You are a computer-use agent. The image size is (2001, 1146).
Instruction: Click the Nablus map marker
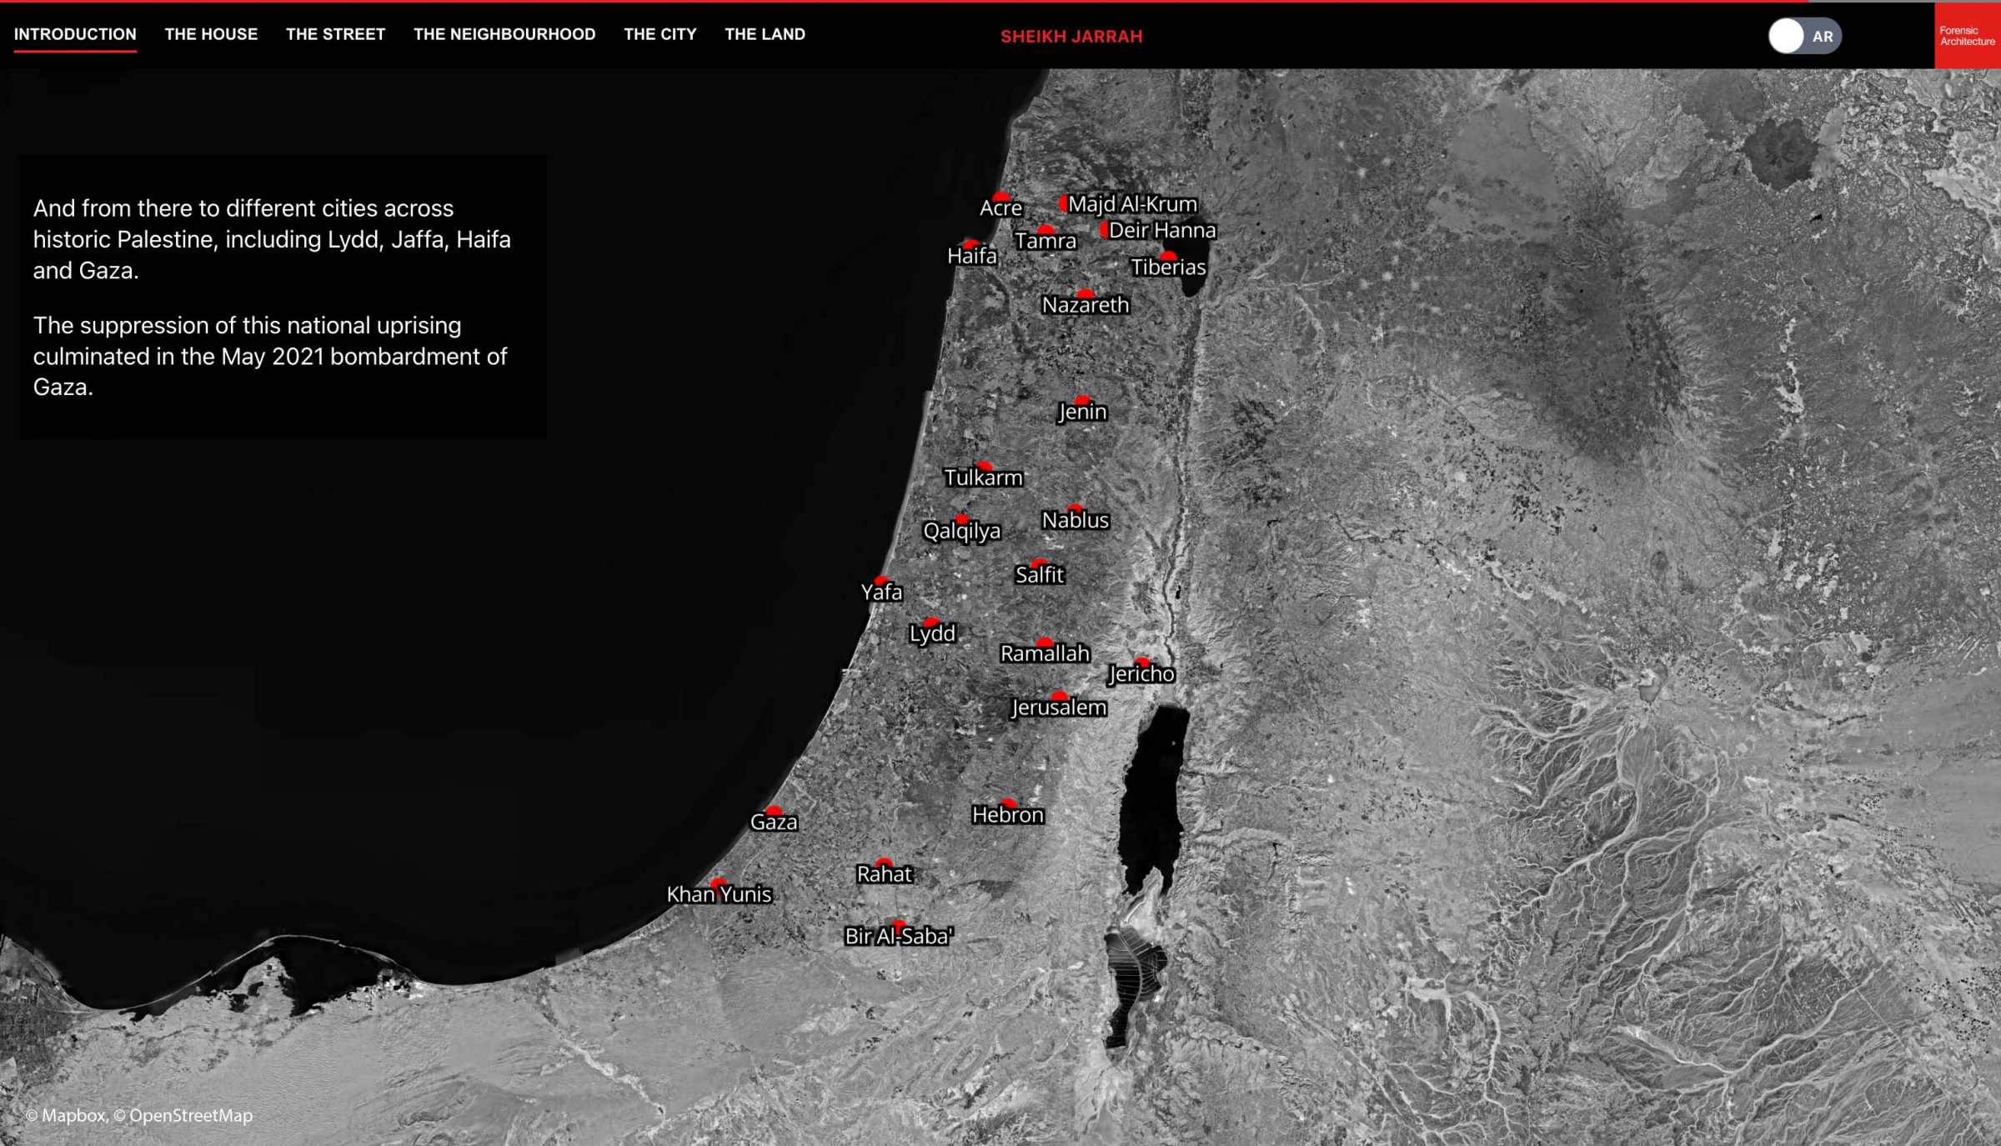pos(1076,506)
